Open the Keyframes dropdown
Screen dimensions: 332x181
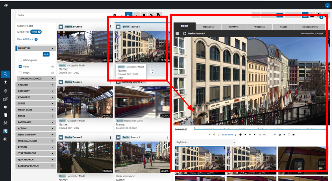(x=206, y=142)
